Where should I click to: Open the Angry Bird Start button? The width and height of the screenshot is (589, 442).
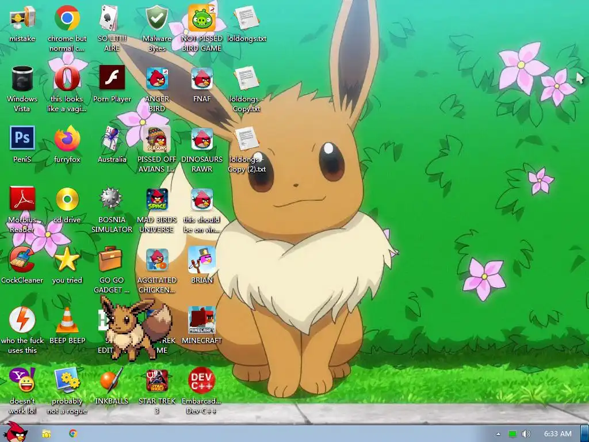[x=14, y=432]
